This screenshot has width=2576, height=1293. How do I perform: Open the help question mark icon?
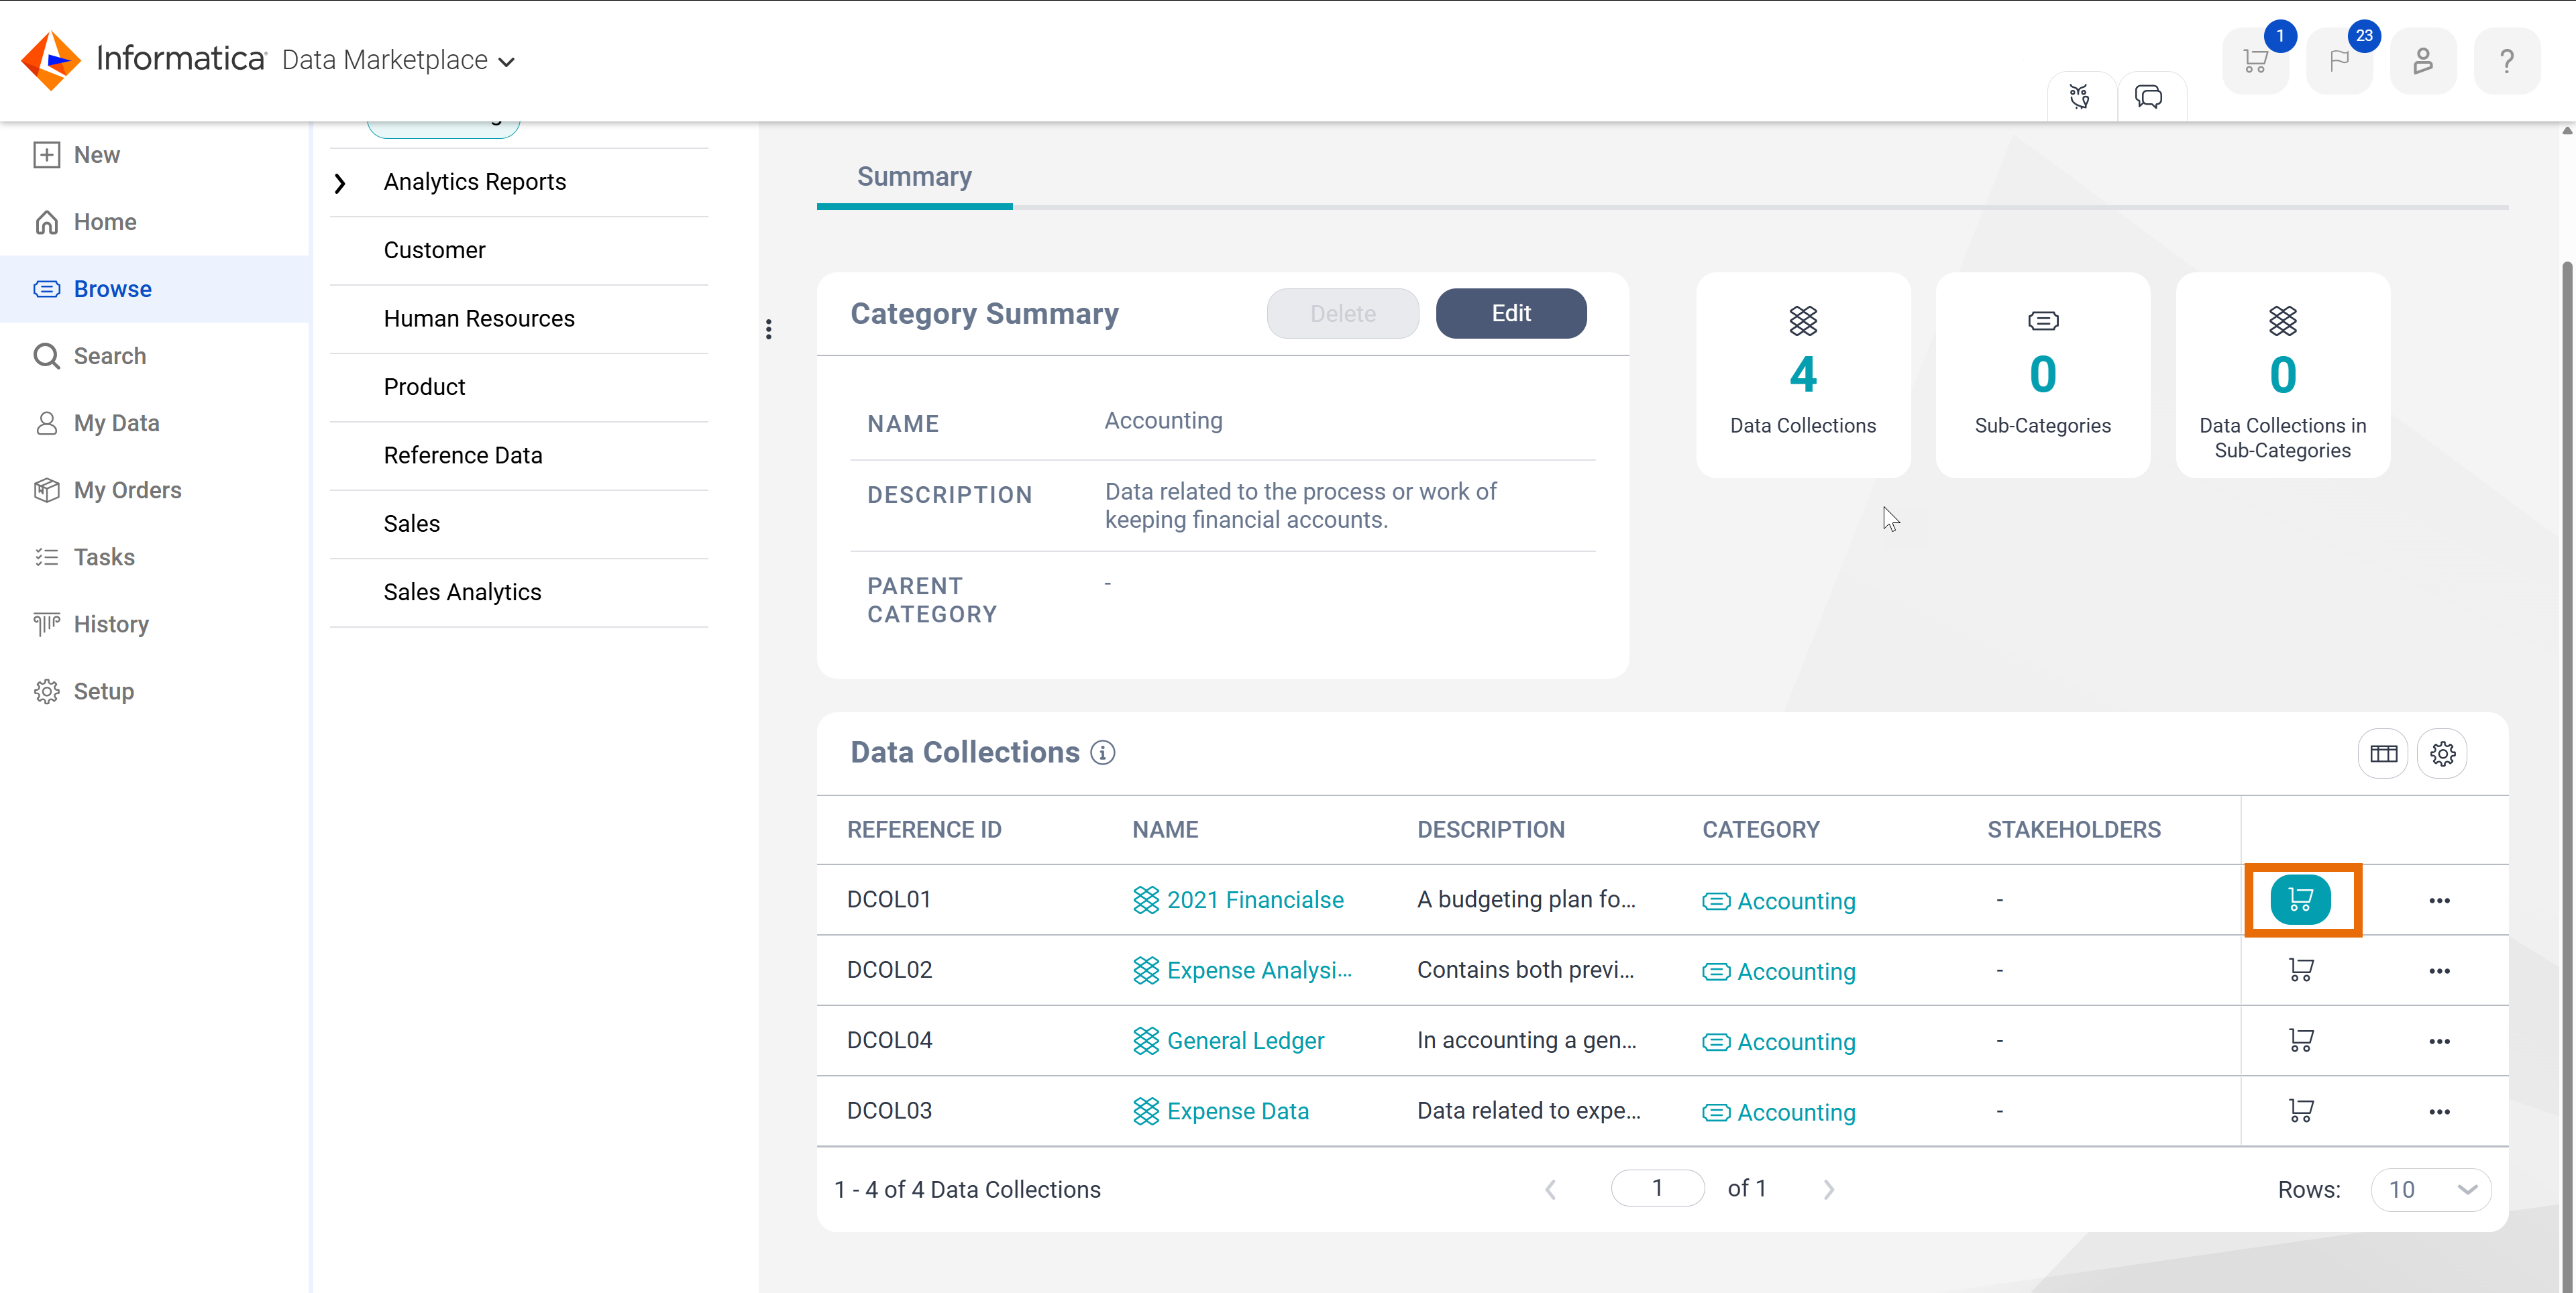[2507, 61]
